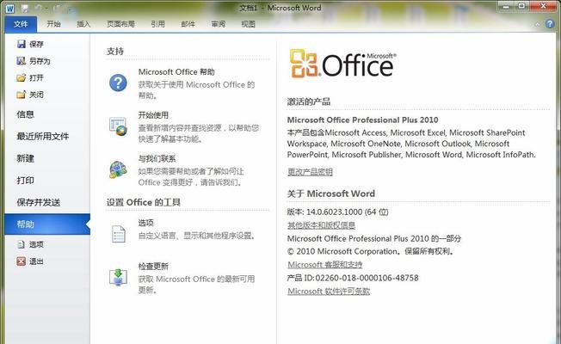Maximize the Word window
The width and height of the screenshot is (561, 344).
click(x=522, y=6)
